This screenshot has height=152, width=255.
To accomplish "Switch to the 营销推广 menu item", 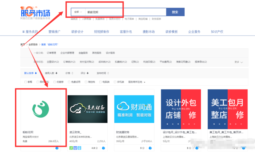I will 54,31.
